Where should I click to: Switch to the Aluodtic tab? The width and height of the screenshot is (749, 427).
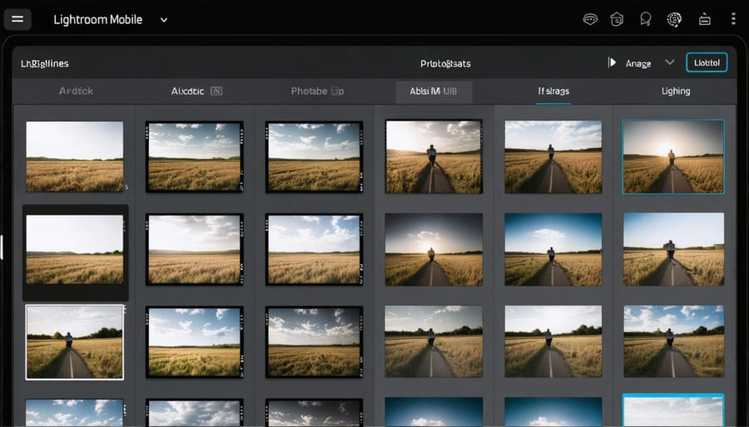point(187,91)
